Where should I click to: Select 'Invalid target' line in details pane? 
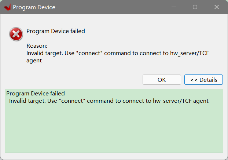pyautogui.click(x=109, y=101)
